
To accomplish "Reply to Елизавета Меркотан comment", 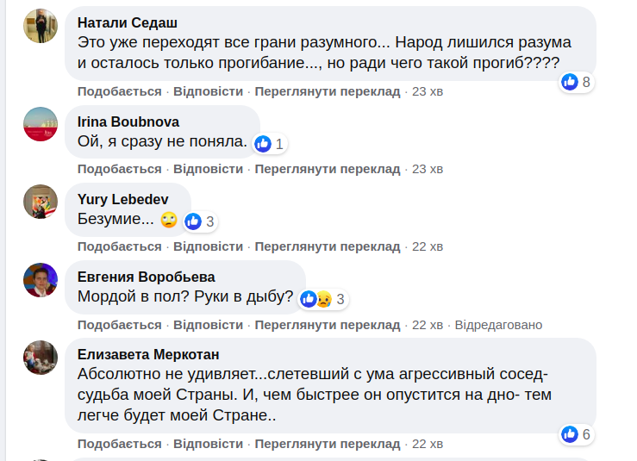I will click(x=208, y=444).
